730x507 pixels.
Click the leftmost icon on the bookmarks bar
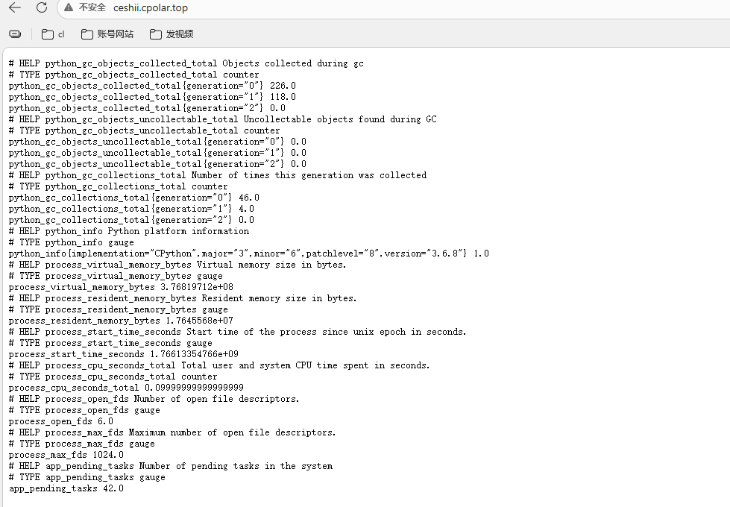[15, 34]
